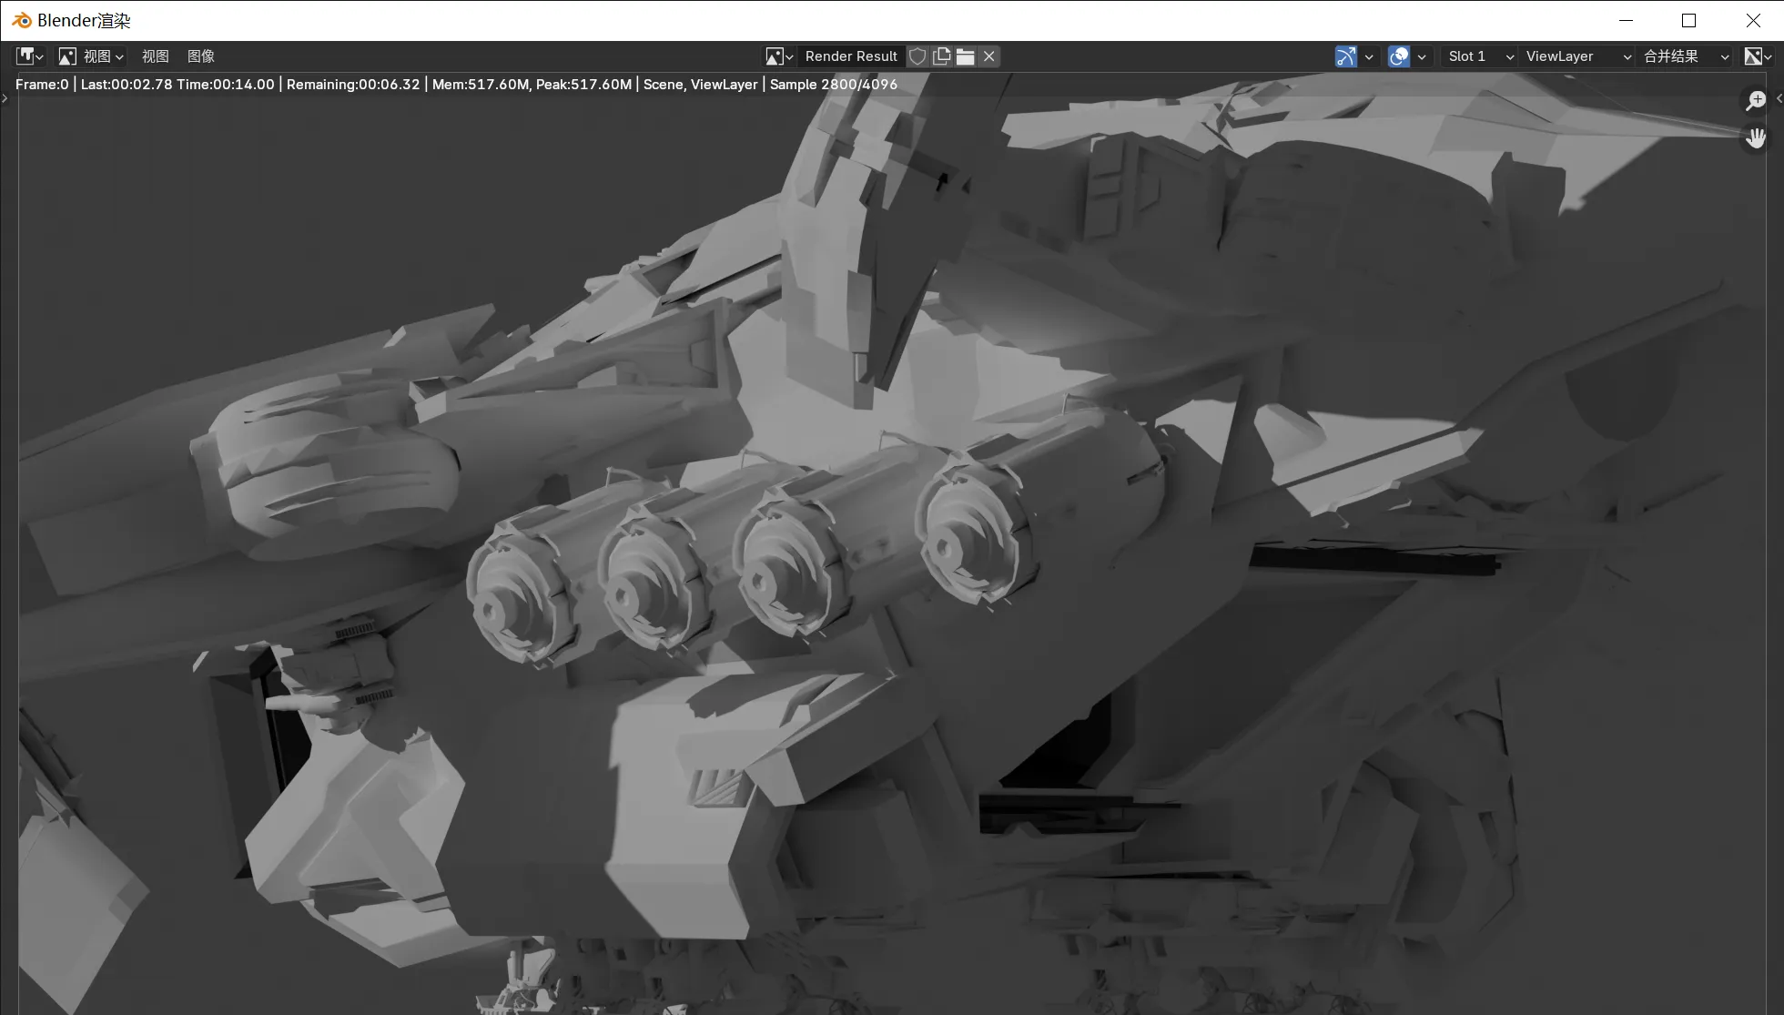Toggle the fake user shield icon

917,56
